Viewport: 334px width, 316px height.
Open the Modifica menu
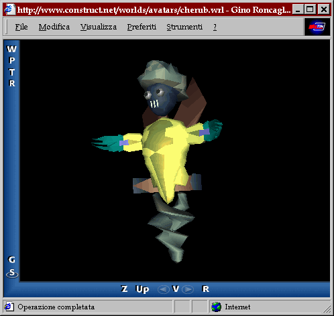coord(54,27)
